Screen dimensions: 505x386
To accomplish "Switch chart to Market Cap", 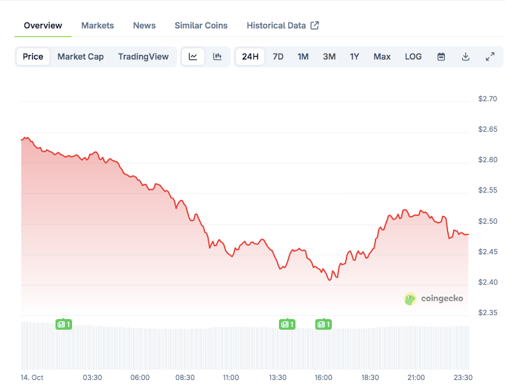I will coord(81,57).
